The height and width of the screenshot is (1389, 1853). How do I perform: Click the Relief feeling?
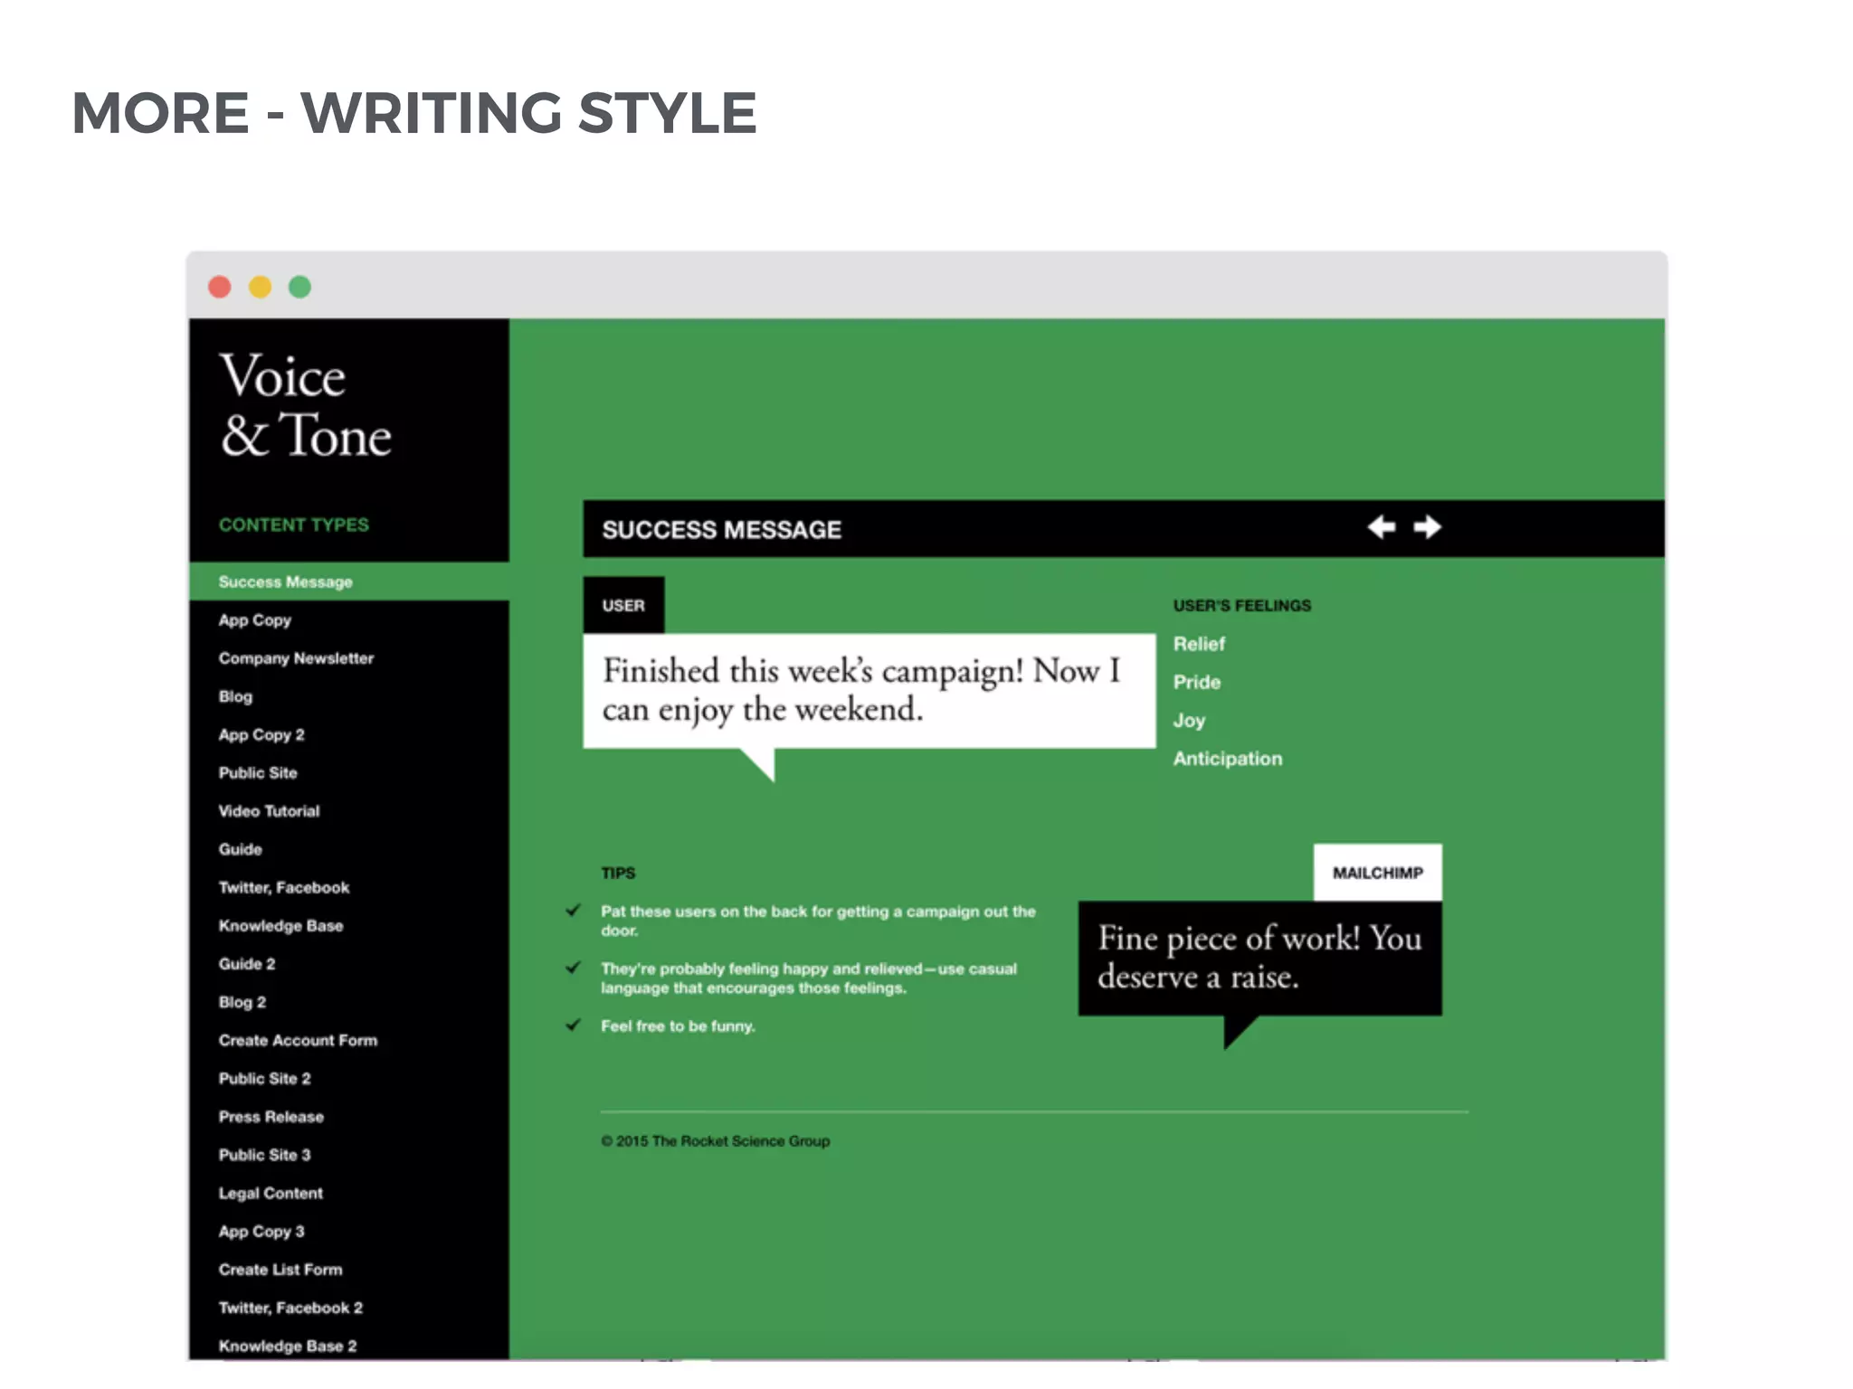pyautogui.click(x=1199, y=644)
